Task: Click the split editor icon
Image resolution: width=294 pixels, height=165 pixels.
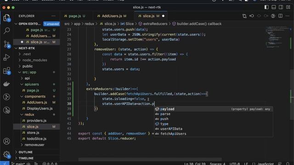Action: (x=280, y=16)
